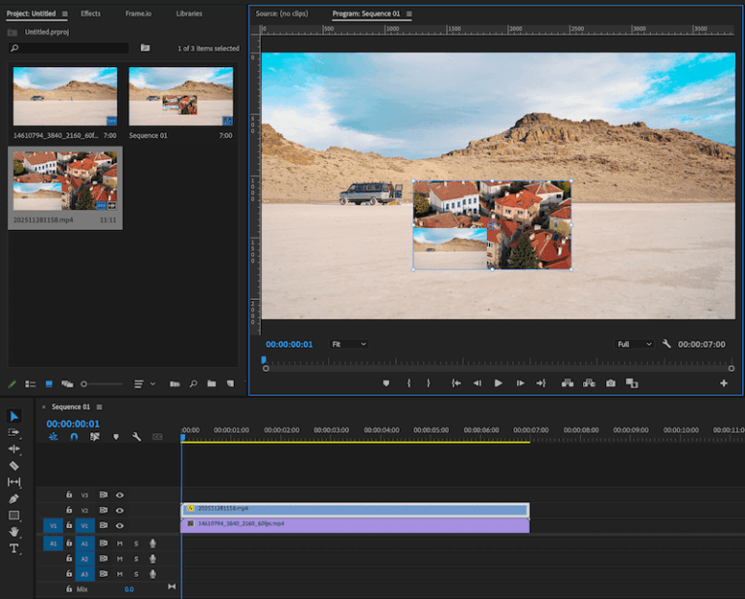This screenshot has width=745, height=599.
Task: Switch to the Libraries tab
Action: [189, 14]
